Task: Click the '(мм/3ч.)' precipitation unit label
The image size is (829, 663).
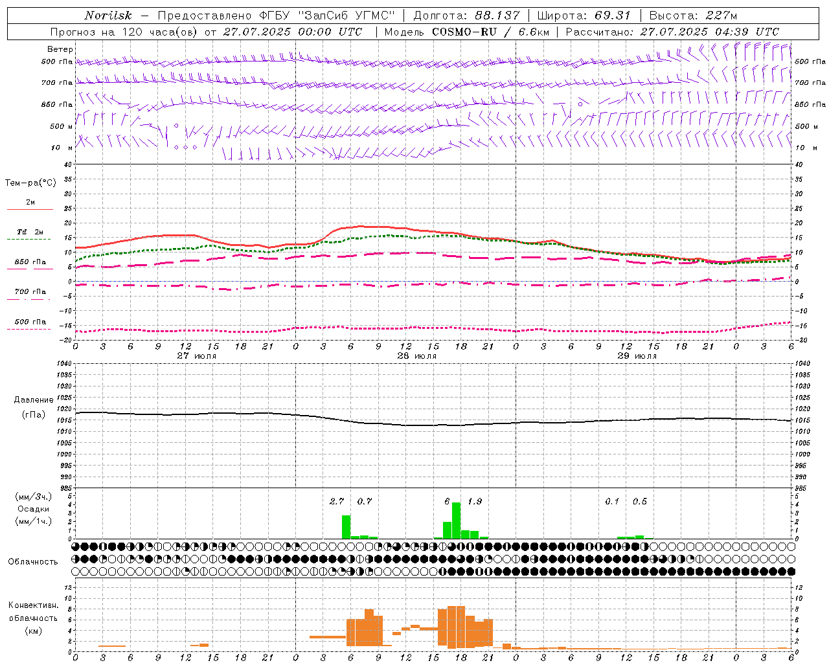Action: click(x=34, y=497)
